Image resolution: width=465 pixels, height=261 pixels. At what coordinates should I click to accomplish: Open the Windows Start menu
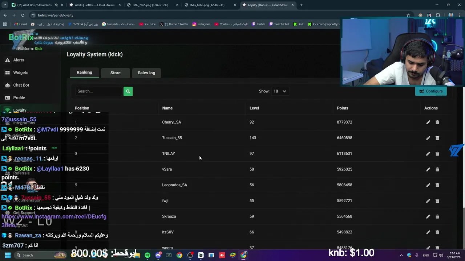8,255
